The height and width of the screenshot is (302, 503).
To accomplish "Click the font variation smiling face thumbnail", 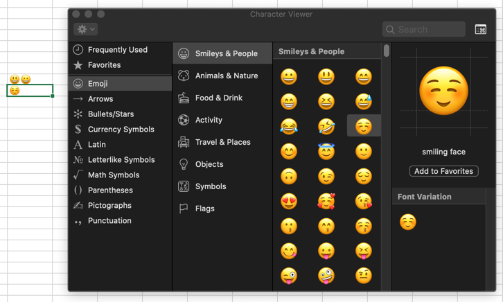I will [408, 222].
